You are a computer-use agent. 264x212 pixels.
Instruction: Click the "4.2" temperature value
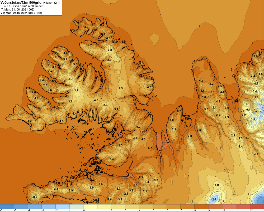[x=30, y=121]
